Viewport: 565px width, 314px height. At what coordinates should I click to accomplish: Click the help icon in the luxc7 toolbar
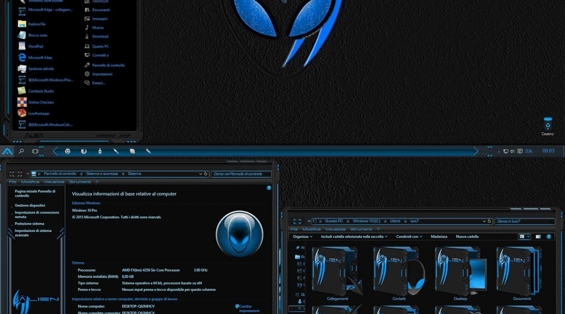[549, 237]
